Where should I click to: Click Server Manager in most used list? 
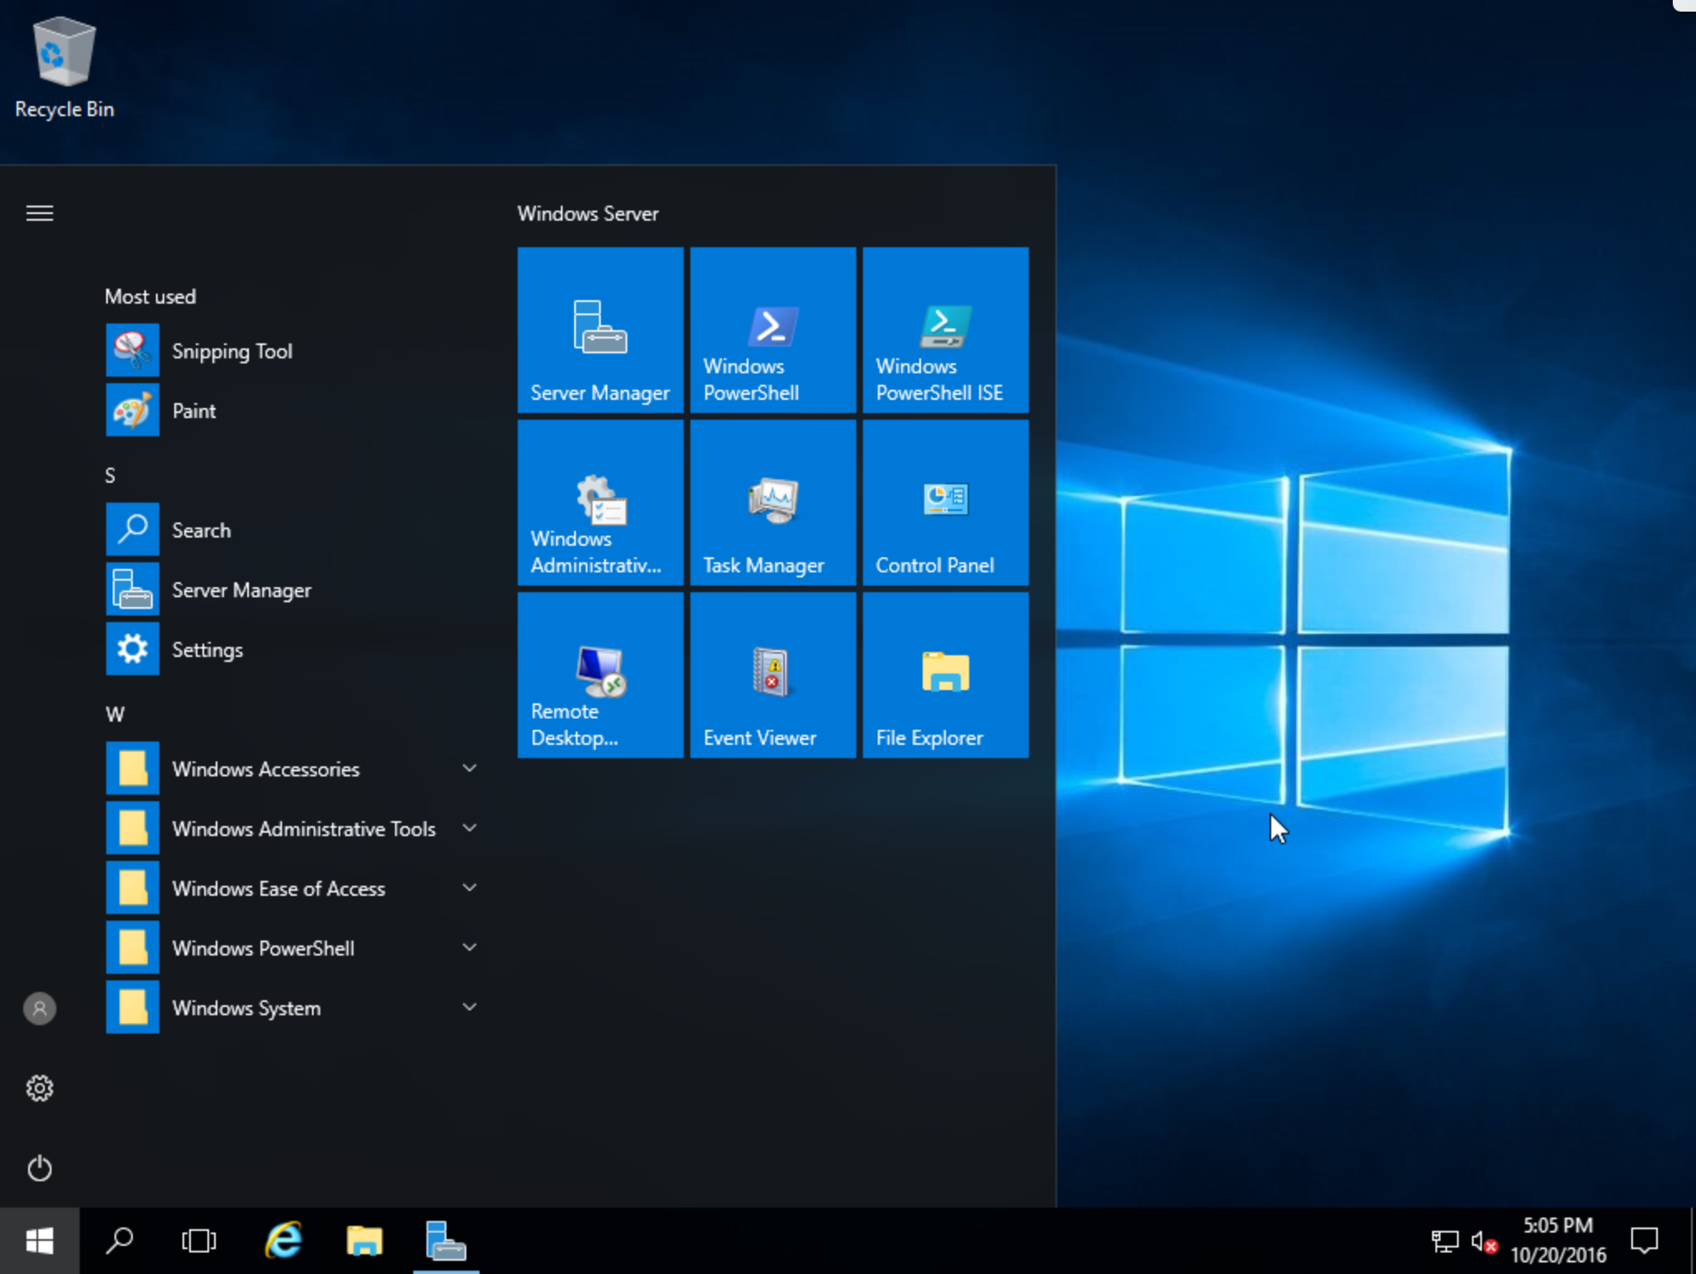pos(241,589)
